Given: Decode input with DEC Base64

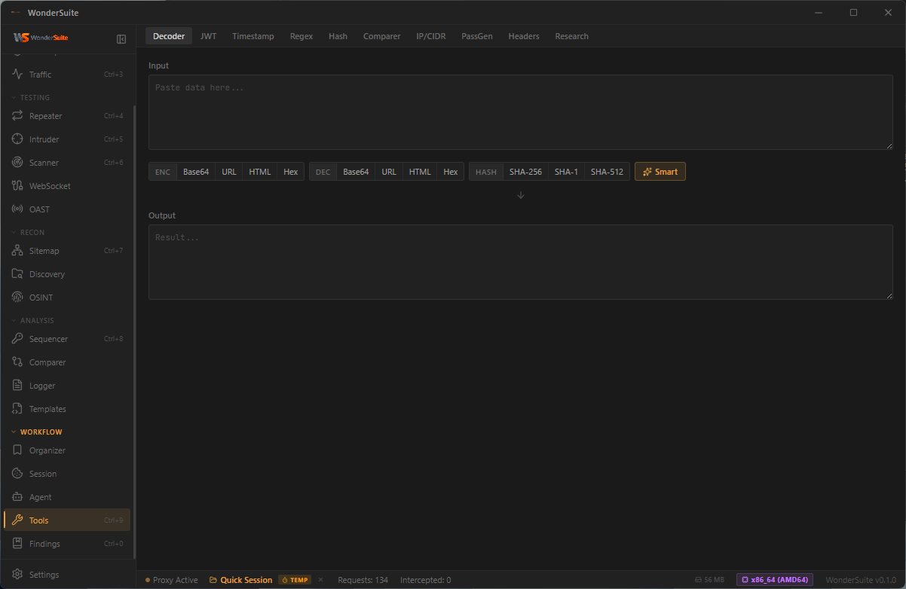Looking at the screenshot, I should (x=356, y=172).
